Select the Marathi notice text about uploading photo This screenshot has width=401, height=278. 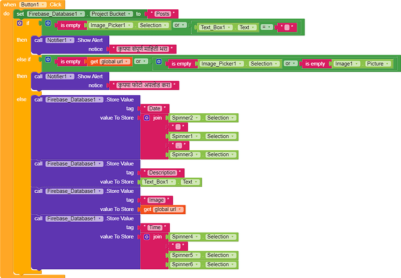tap(144, 85)
